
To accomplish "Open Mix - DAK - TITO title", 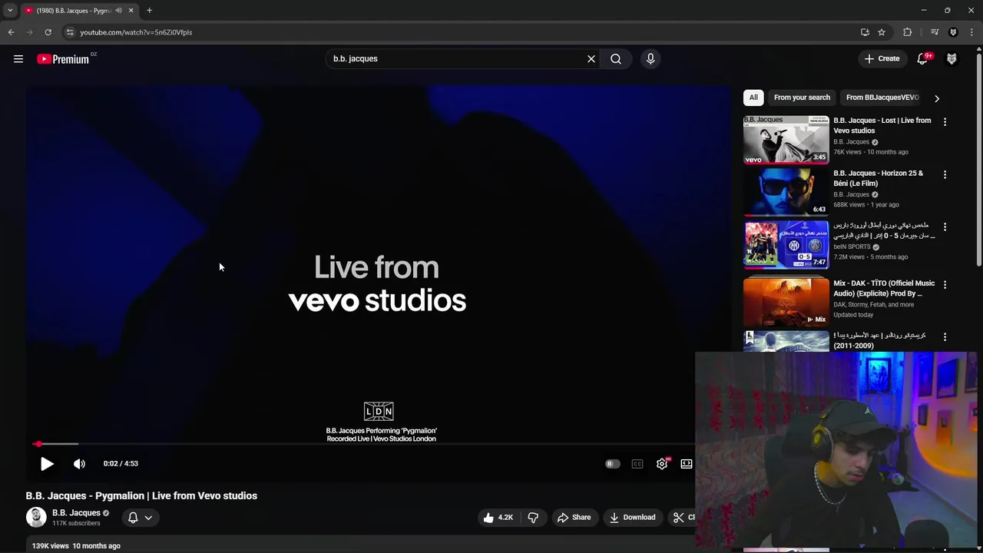I will coord(884,288).
